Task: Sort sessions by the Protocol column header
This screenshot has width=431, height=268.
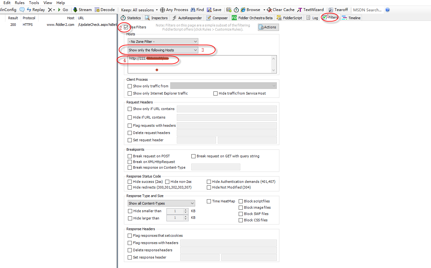Action: click(29, 18)
